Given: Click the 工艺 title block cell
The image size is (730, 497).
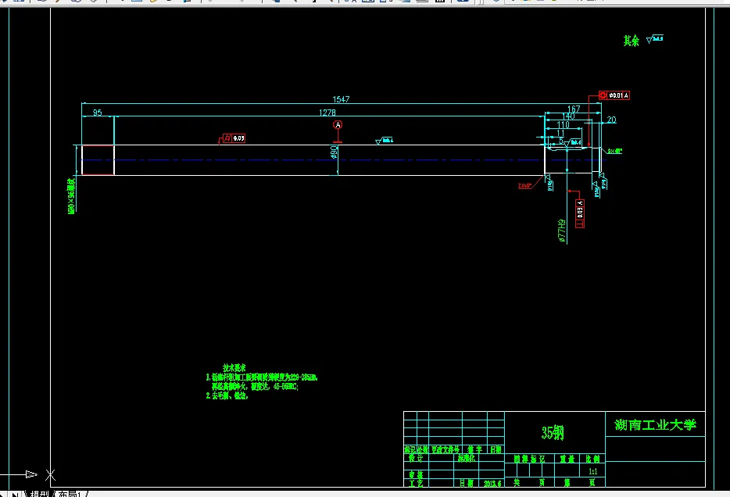Looking at the screenshot, I should (x=417, y=484).
